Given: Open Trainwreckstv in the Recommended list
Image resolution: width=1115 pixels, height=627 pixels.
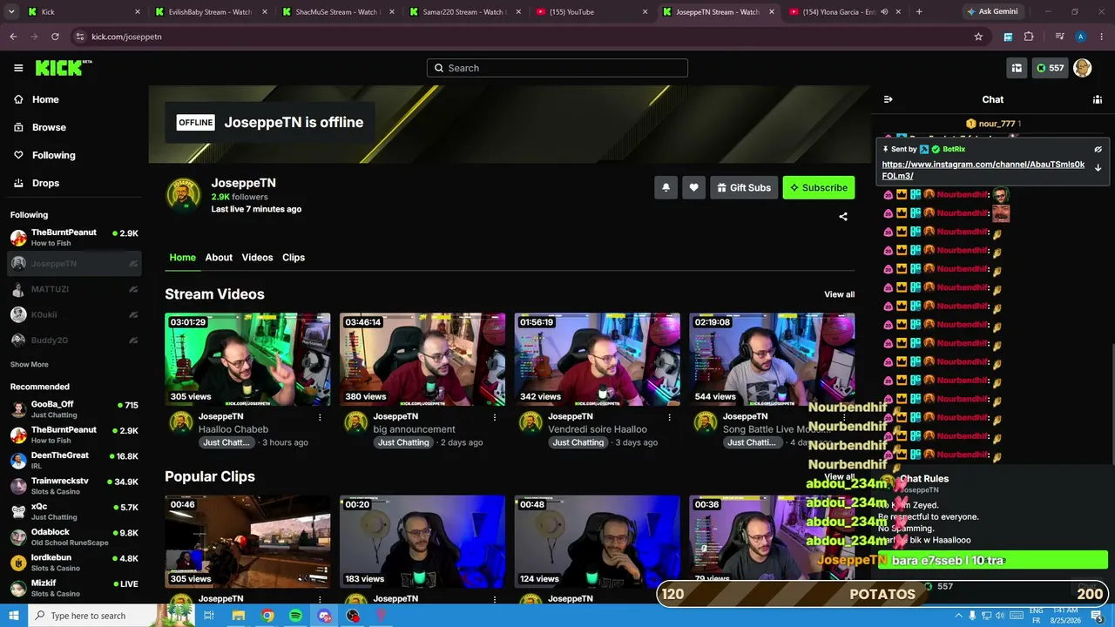Looking at the screenshot, I should pos(74,486).
